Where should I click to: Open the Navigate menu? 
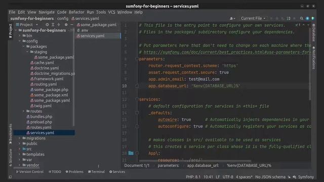pyautogui.click(x=47, y=12)
